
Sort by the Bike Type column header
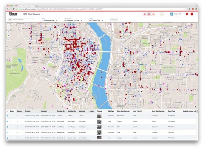[111, 111]
